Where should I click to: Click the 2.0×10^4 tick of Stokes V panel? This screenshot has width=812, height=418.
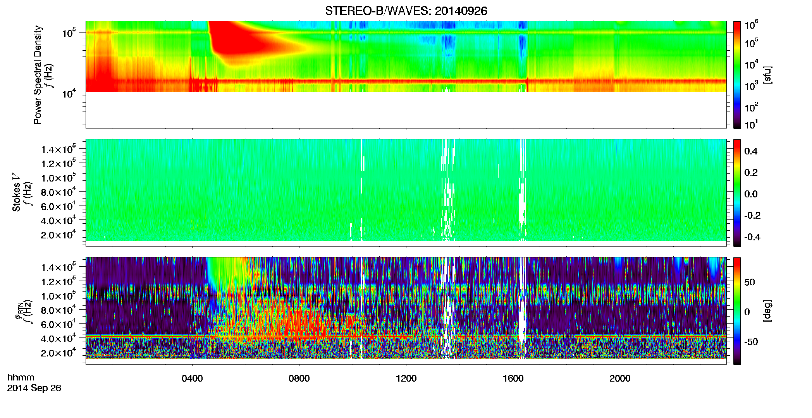tap(58, 234)
